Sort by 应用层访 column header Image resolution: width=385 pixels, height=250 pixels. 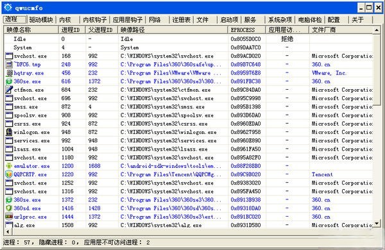[287, 30]
